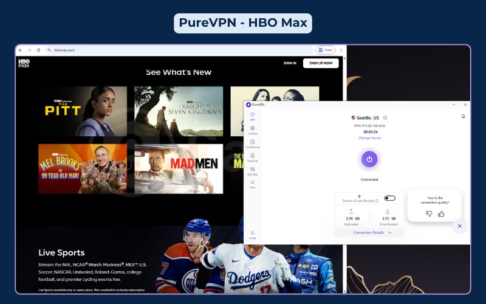Dismiss the connection quality popup
This screenshot has width=486, height=304.
click(x=459, y=226)
